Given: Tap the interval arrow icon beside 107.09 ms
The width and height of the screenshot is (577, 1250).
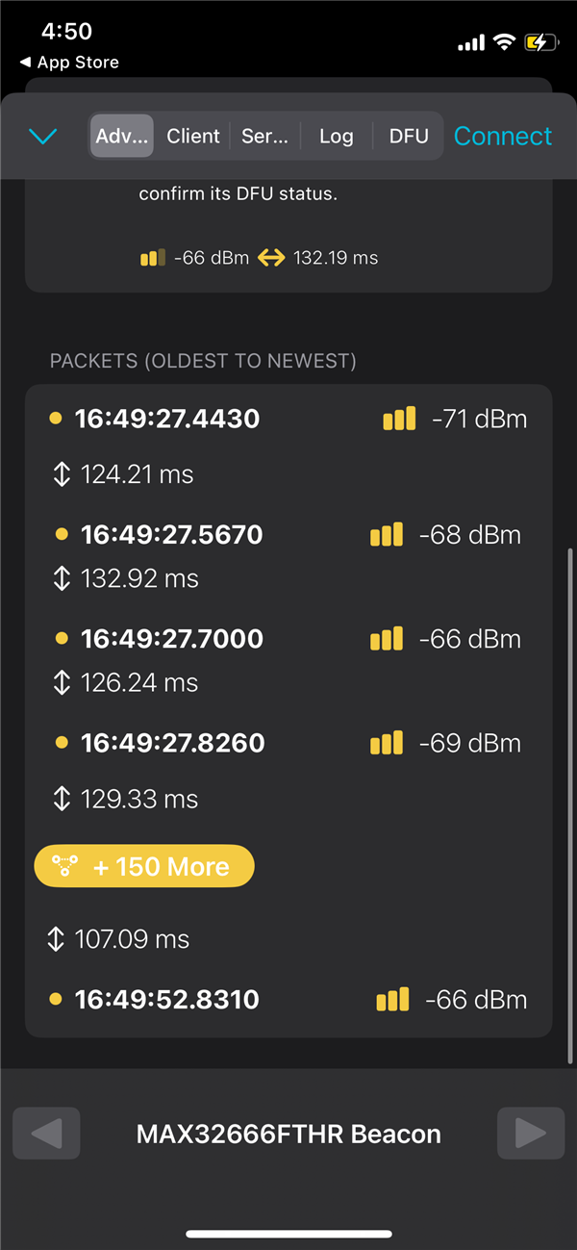Looking at the screenshot, I should [56, 939].
